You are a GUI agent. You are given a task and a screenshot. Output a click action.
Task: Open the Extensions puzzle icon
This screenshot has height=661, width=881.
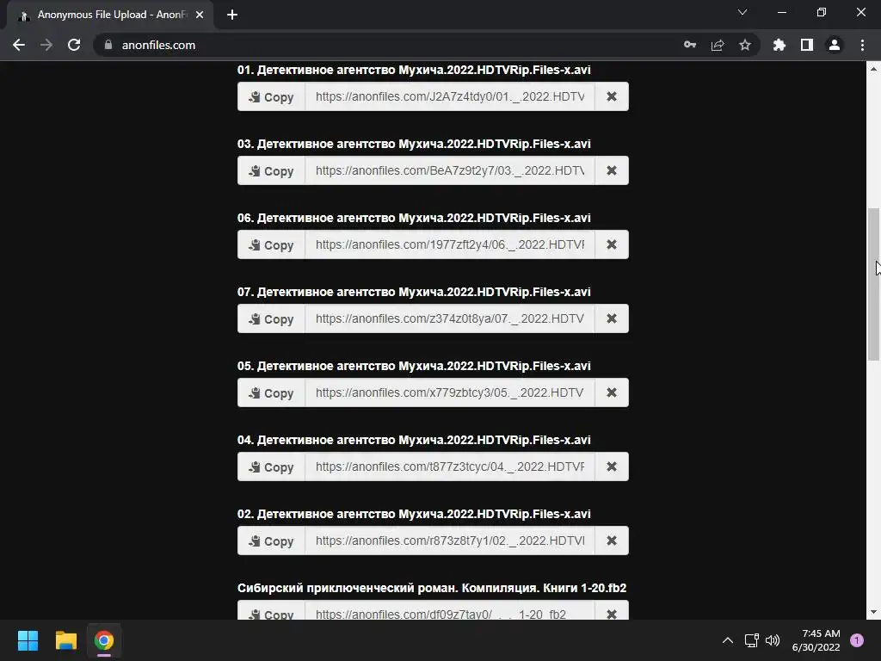coord(779,45)
